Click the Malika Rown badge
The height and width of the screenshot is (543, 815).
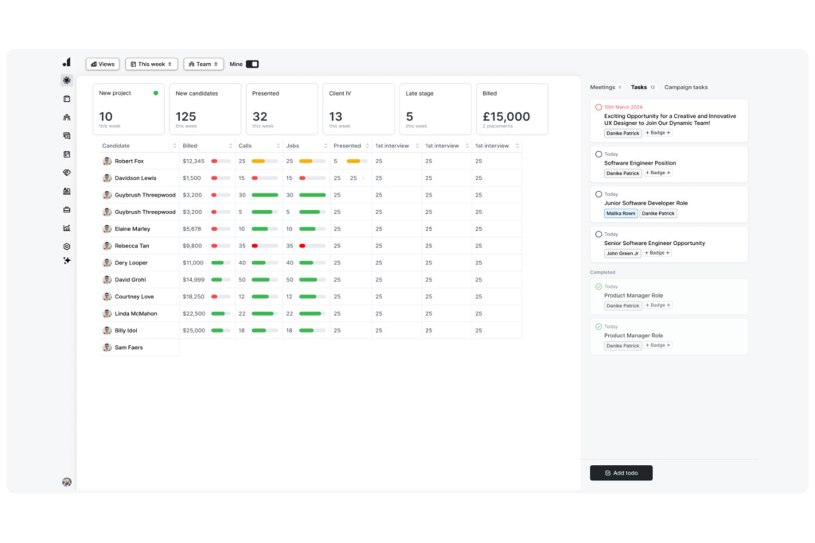click(x=621, y=213)
